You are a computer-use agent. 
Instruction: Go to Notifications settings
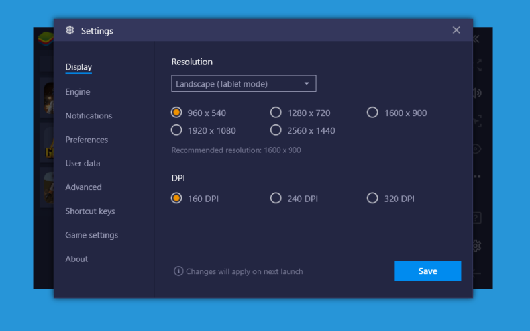[89, 115]
